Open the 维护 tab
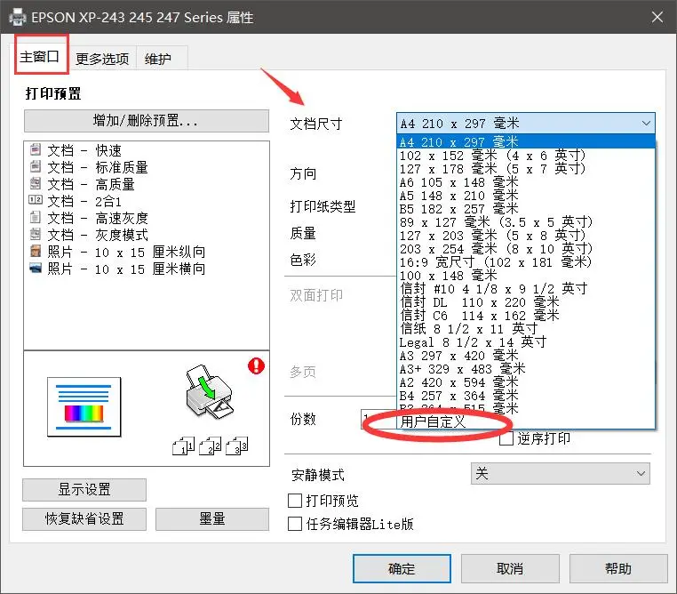Screen dimensions: 677x594 158,59
